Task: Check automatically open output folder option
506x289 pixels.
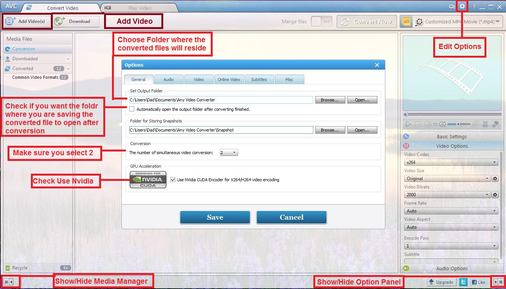Action: pyautogui.click(x=132, y=109)
